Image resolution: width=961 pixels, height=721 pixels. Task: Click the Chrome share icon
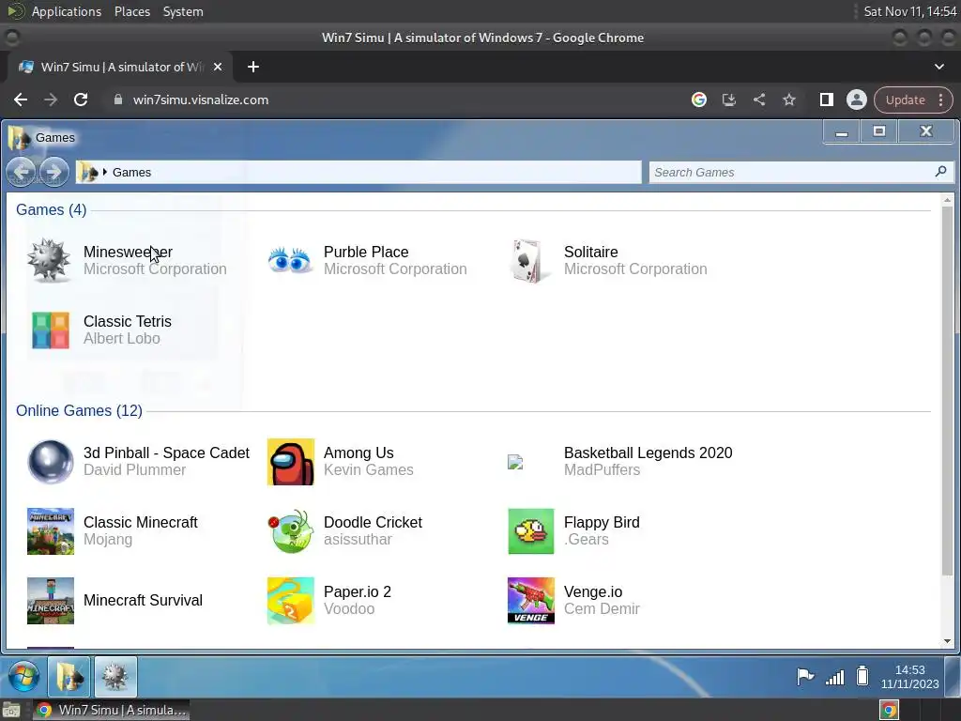758,100
